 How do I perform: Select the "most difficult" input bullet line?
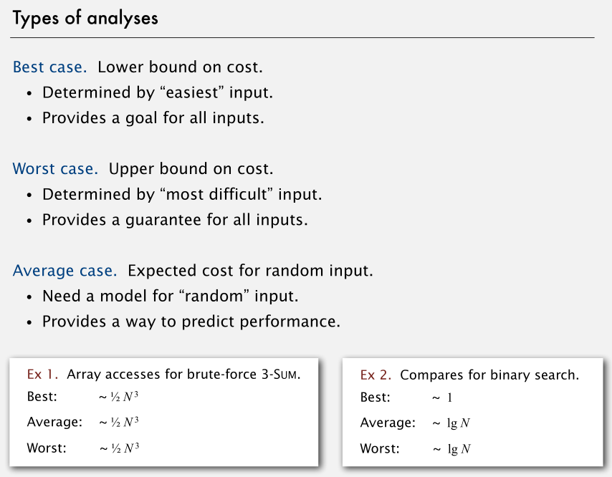pos(182,195)
